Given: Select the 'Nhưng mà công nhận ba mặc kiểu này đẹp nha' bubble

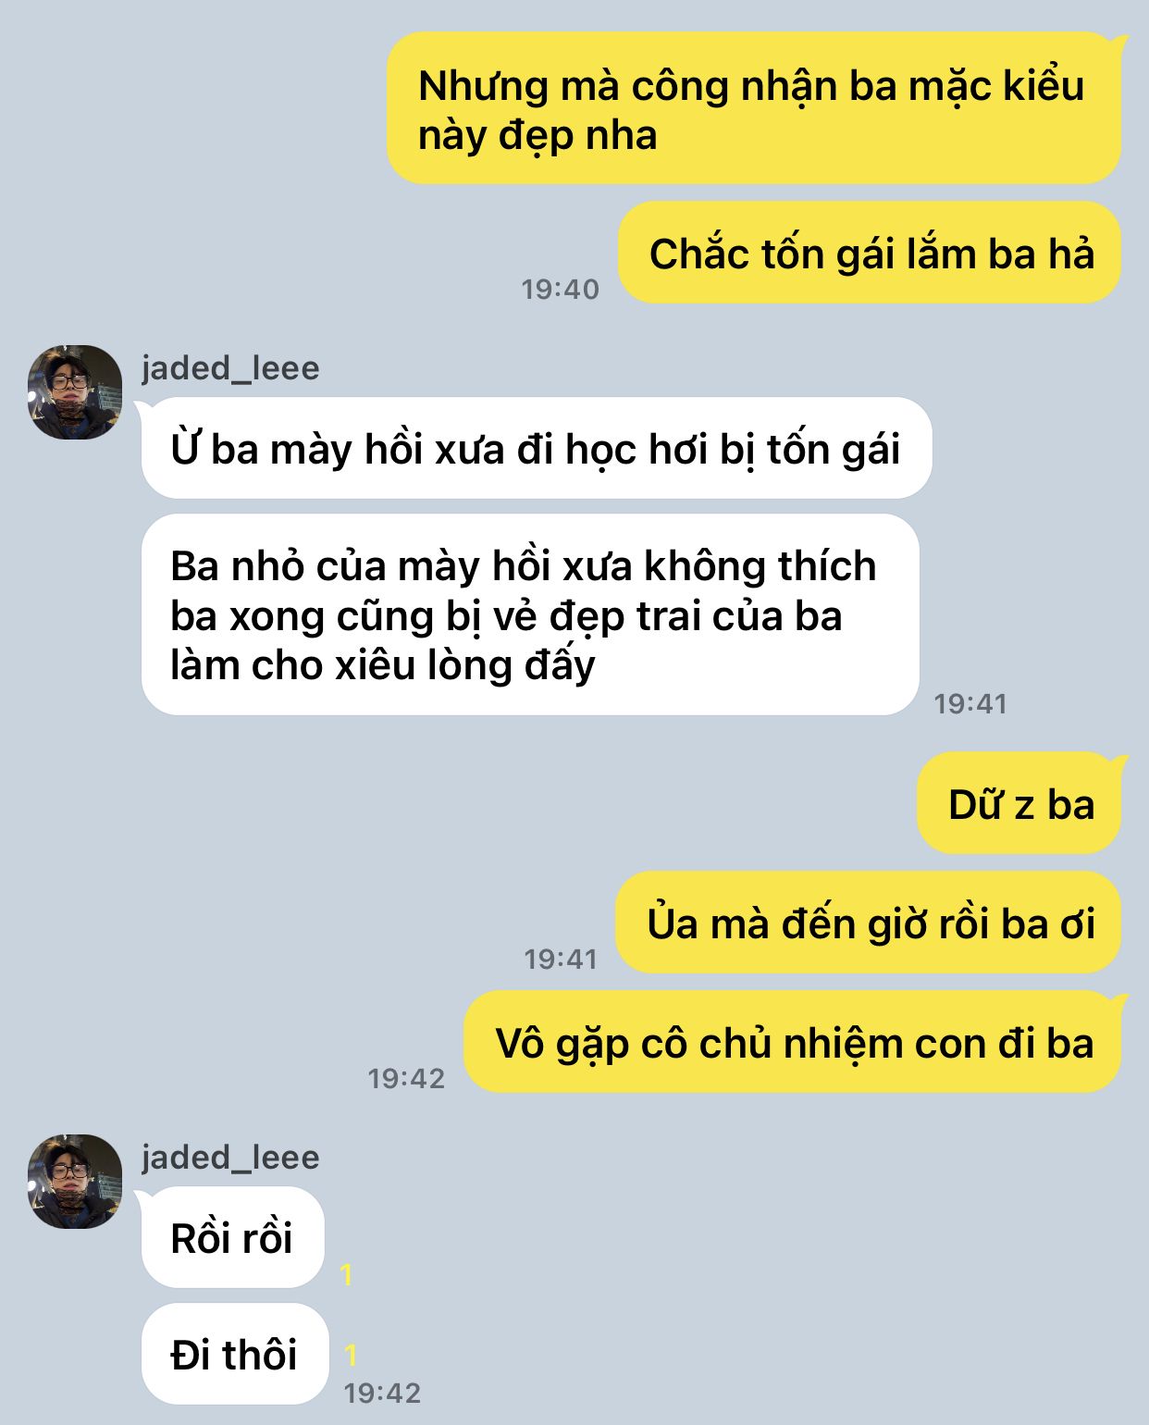Looking at the screenshot, I should [754, 108].
